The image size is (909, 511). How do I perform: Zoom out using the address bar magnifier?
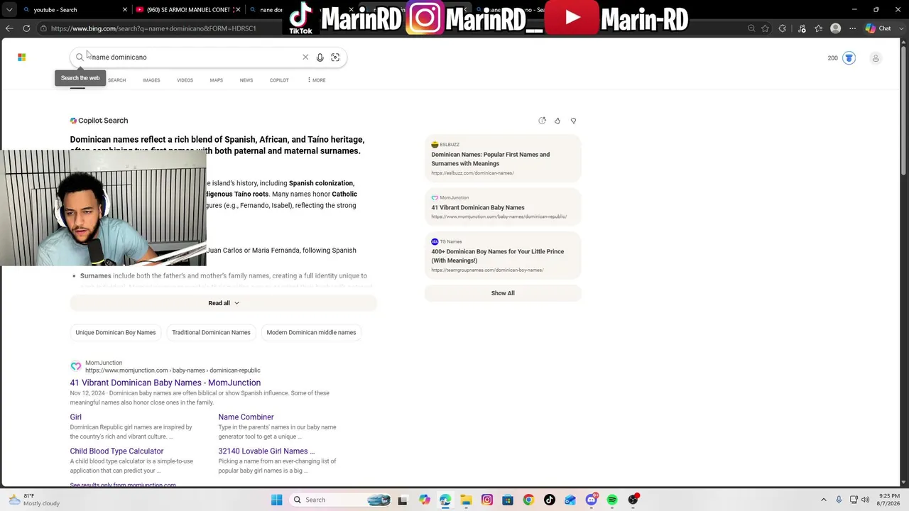pyautogui.click(x=751, y=28)
